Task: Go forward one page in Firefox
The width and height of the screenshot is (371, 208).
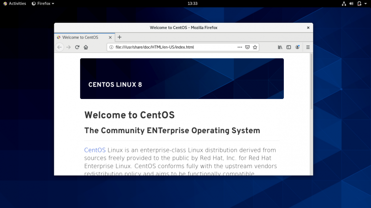Action: 68,47
